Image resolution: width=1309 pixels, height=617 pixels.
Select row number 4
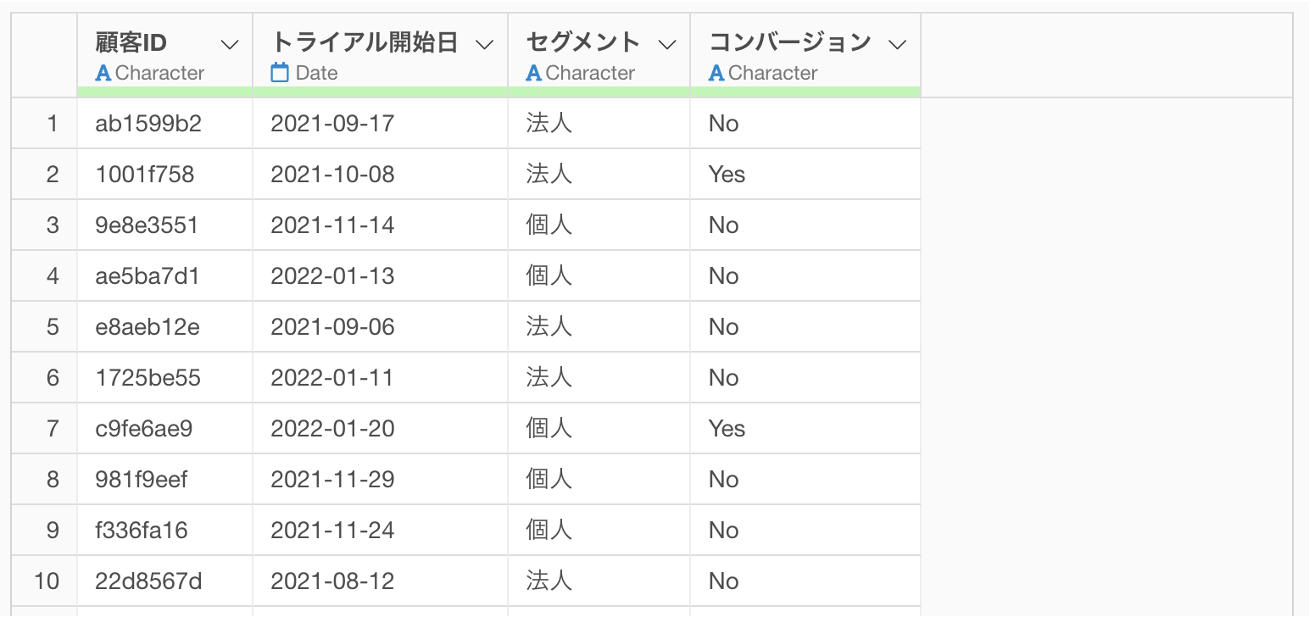click(53, 276)
